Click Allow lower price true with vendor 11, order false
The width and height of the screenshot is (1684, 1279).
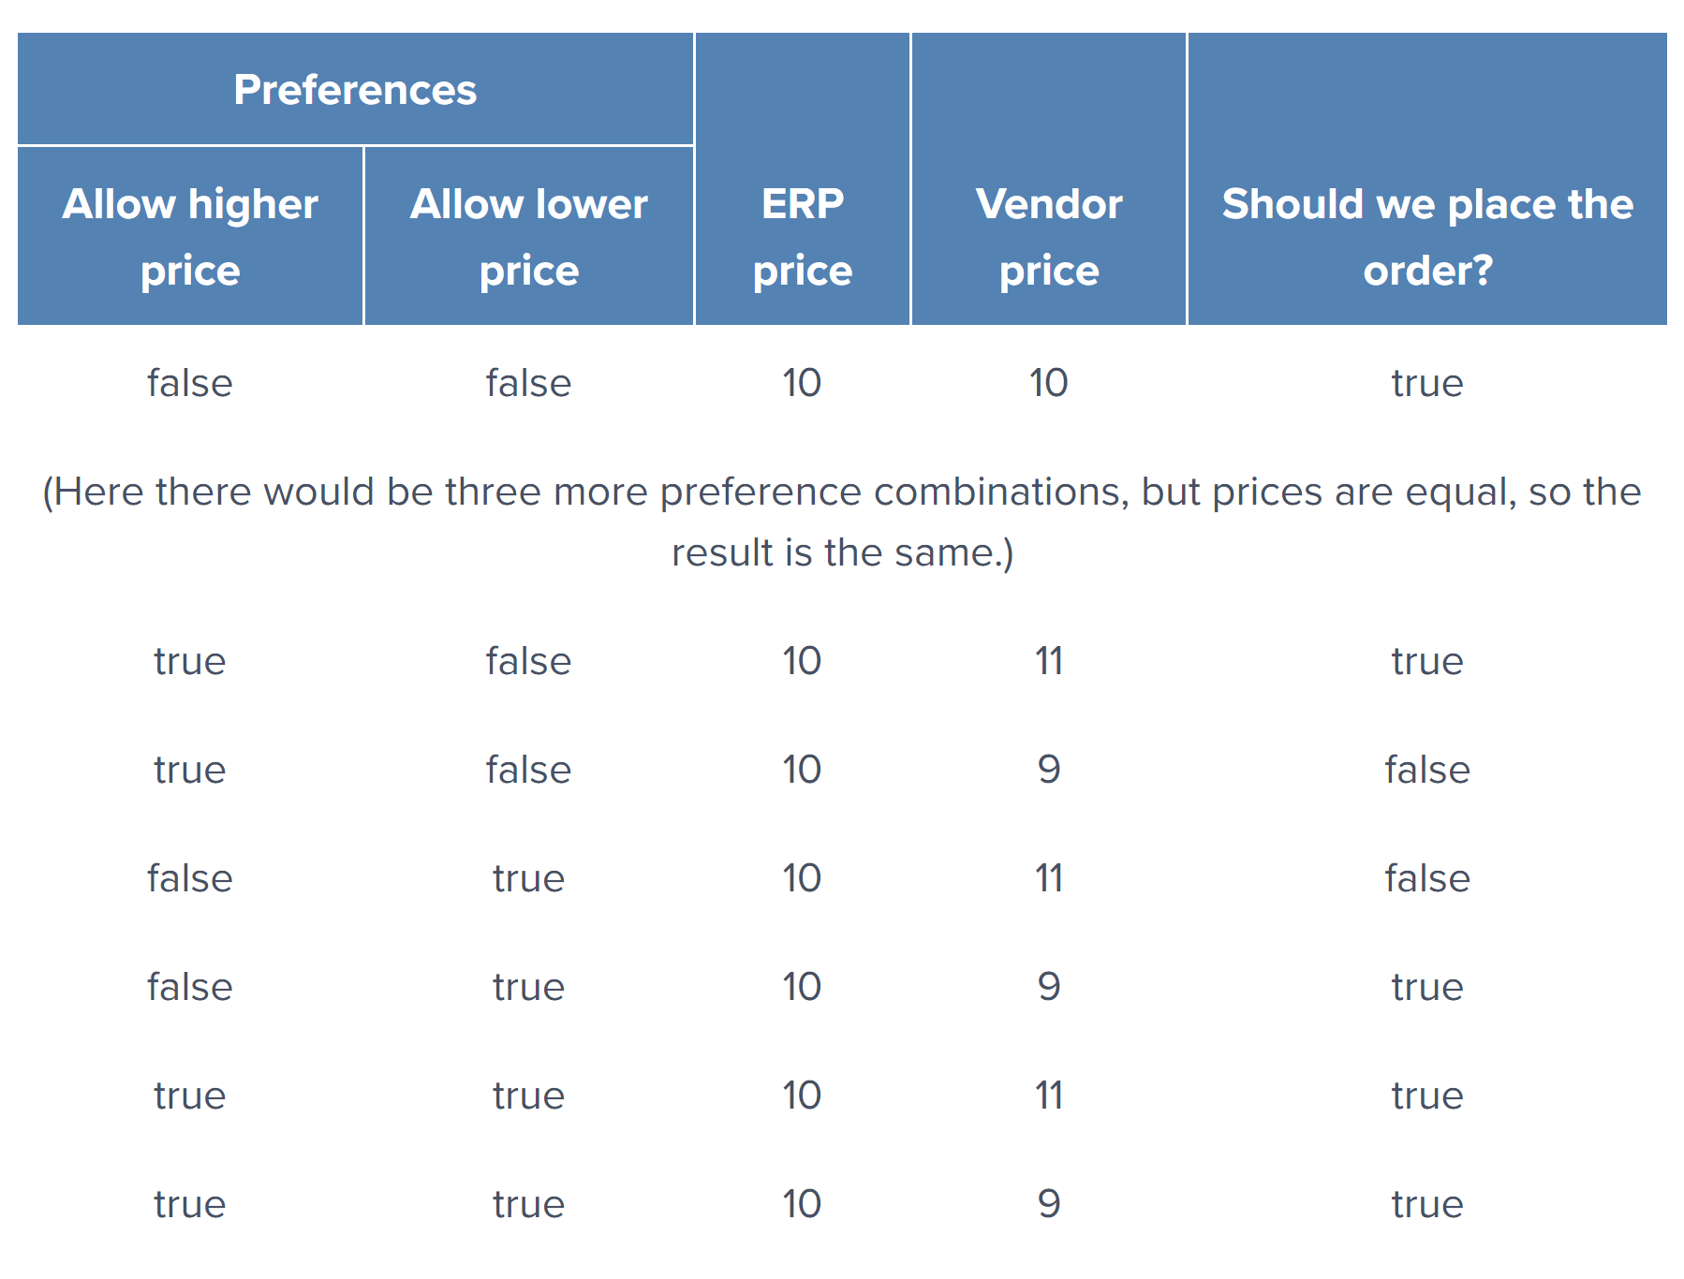coord(529,878)
